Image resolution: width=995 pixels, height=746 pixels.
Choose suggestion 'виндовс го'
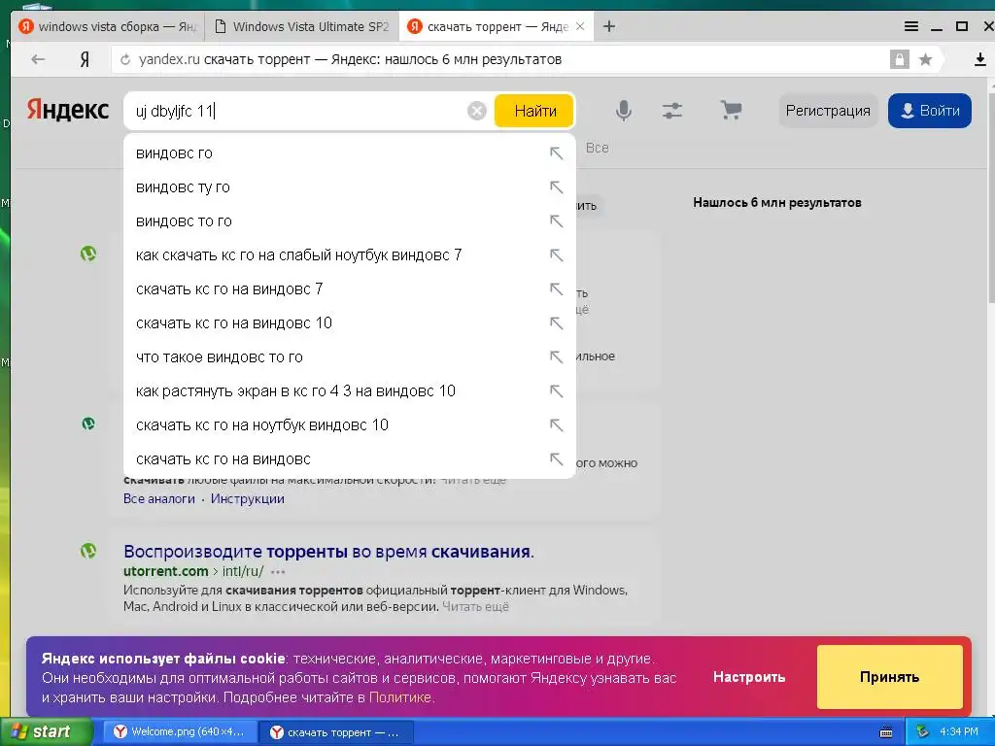(x=349, y=153)
